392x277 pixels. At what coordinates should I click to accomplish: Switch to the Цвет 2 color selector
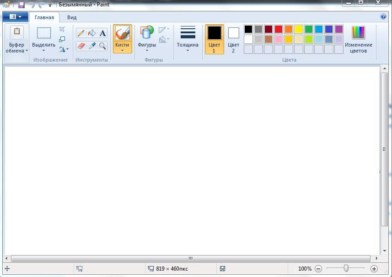233,39
